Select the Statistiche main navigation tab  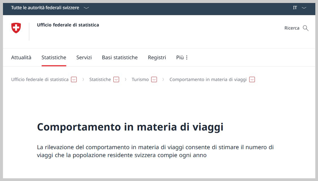[x=54, y=58]
